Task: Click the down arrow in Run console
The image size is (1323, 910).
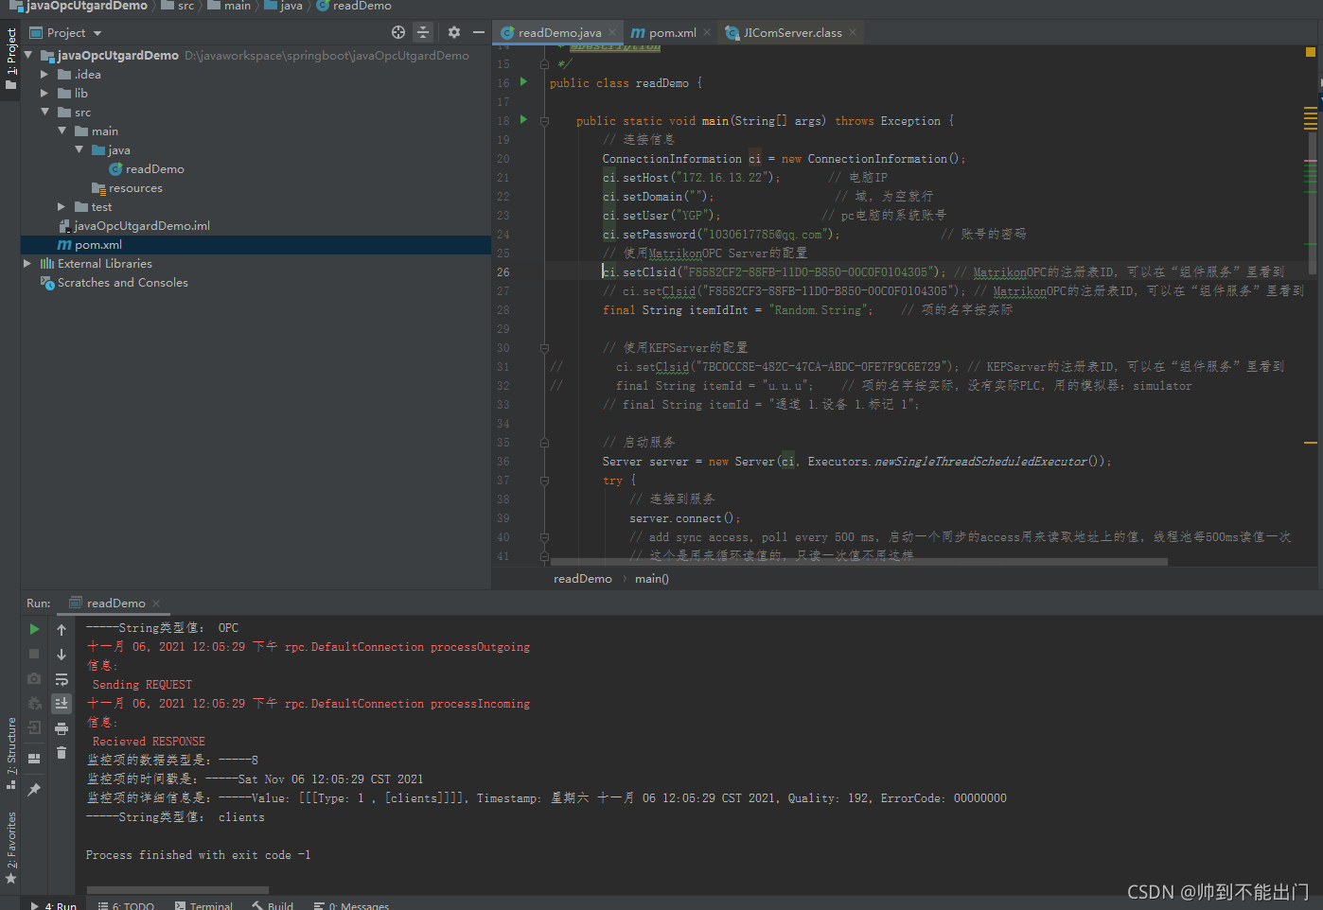Action: point(62,654)
